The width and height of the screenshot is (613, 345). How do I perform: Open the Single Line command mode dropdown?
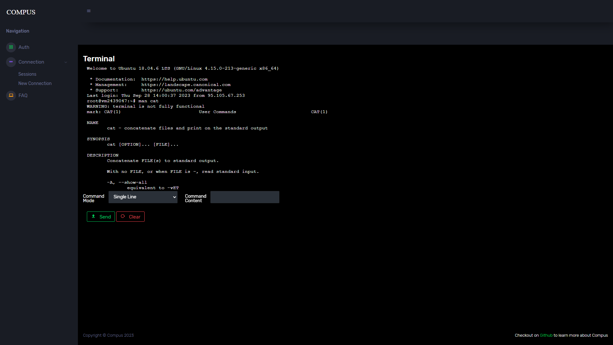click(x=143, y=197)
